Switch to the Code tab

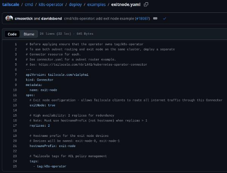click(12, 34)
